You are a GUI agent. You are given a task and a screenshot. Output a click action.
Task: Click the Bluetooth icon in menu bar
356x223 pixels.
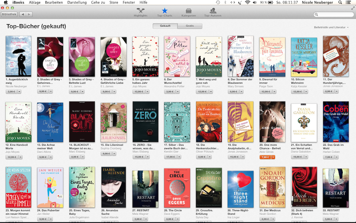click(225, 2)
